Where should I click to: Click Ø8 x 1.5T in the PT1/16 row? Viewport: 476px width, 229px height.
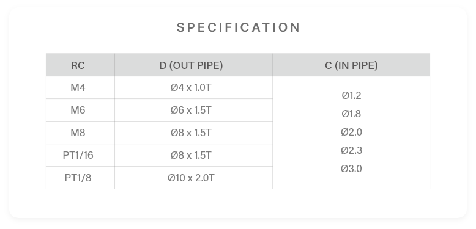194,155
